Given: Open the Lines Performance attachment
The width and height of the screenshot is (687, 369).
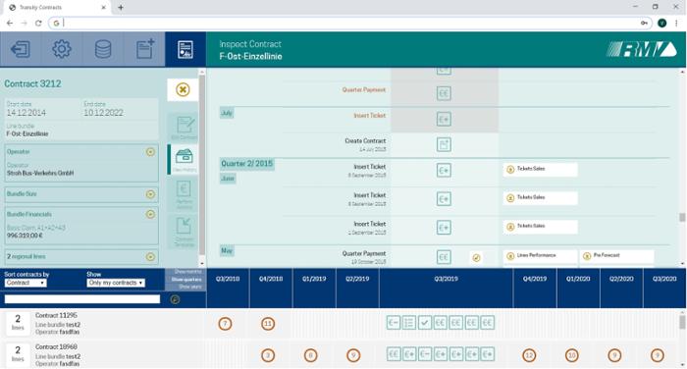Looking at the screenshot, I should pyautogui.click(x=540, y=256).
